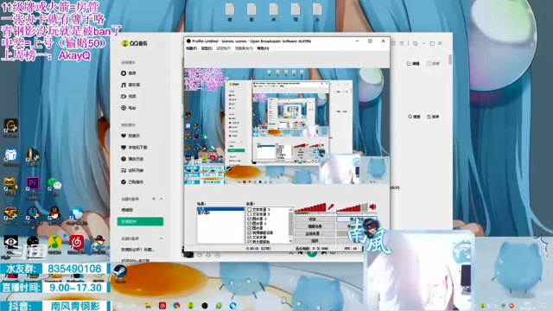This screenshot has width=553, height=311.
Task: Toggle 显示器获取 source checkbox
Action: point(250,242)
